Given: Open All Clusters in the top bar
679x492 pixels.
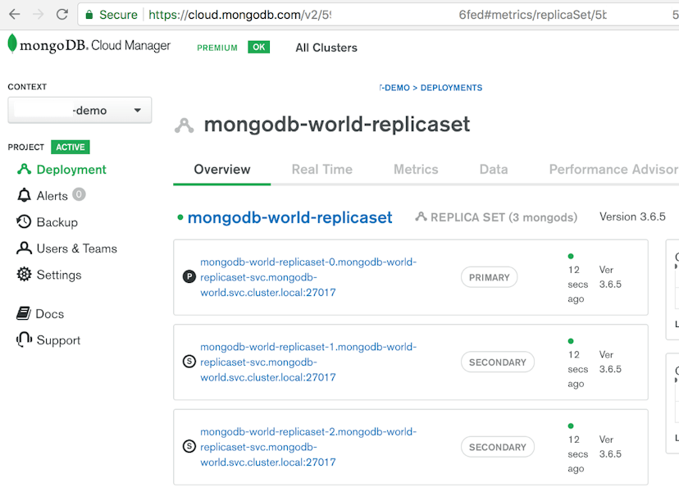Looking at the screenshot, I should [x=326, y=48].
